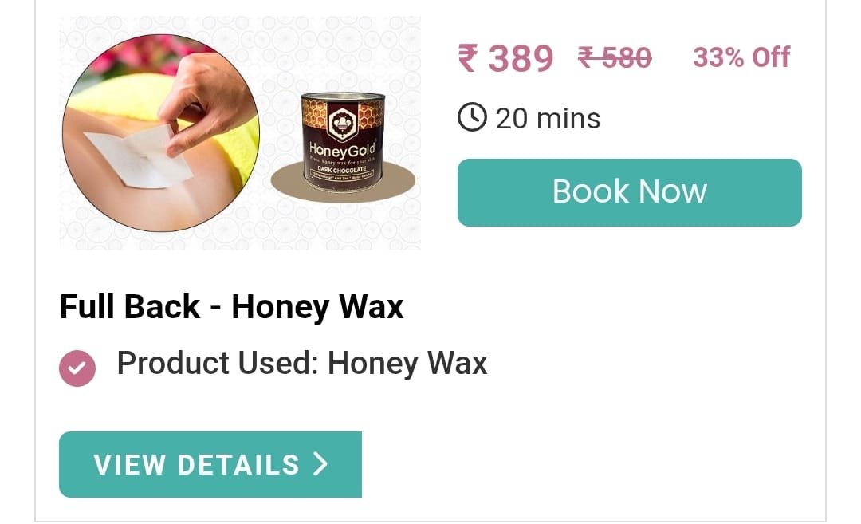Click Product Used: Honey Wax text
Screen dimensions: 861x524
click(x=302, y=363)
